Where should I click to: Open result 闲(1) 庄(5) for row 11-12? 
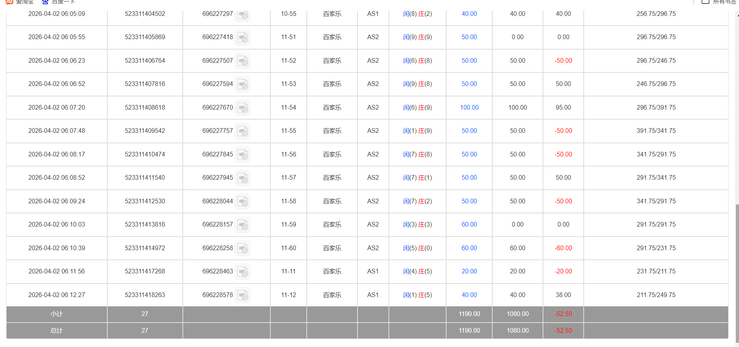[x=417, y=295]
